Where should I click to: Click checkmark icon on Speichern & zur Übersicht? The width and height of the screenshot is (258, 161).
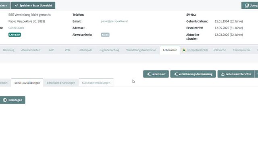(17, 5)
